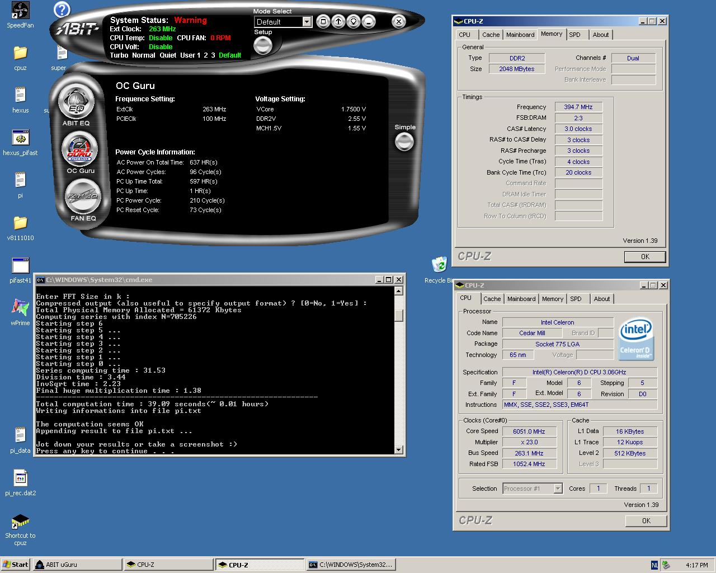
Task: Click the bold active CPU-Z taskbar button
Action: (260, 565)
